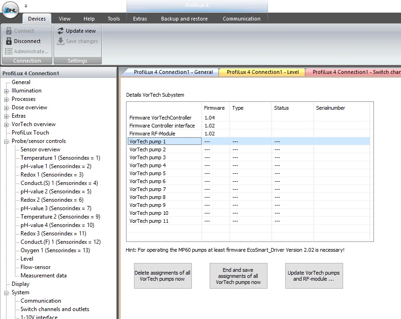
Task: Expand the Extras tree node
Action: [x=6, y=116]
